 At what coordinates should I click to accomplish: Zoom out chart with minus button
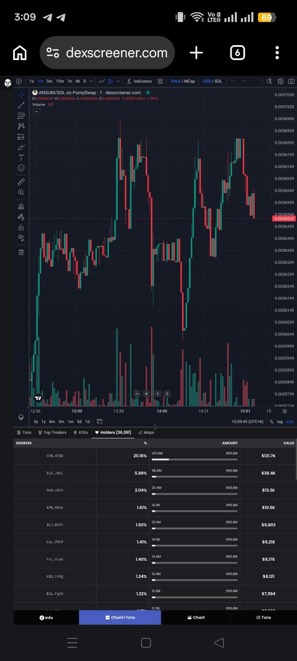click(x=137, y=394)
